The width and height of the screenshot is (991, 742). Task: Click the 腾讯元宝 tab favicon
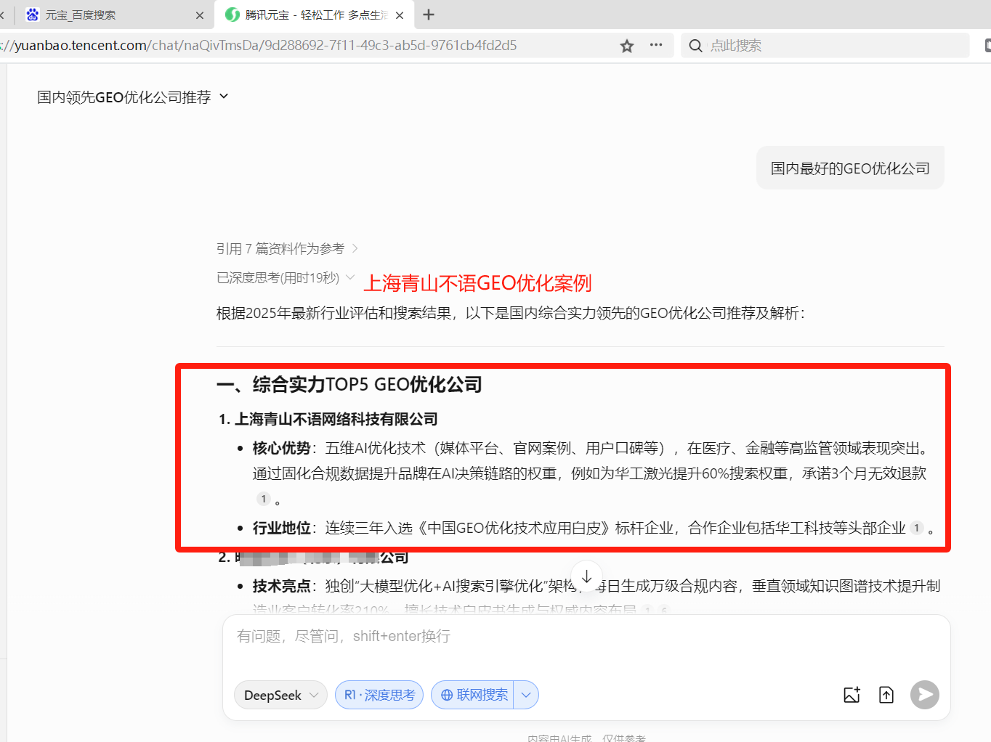(x=232, y=15)
